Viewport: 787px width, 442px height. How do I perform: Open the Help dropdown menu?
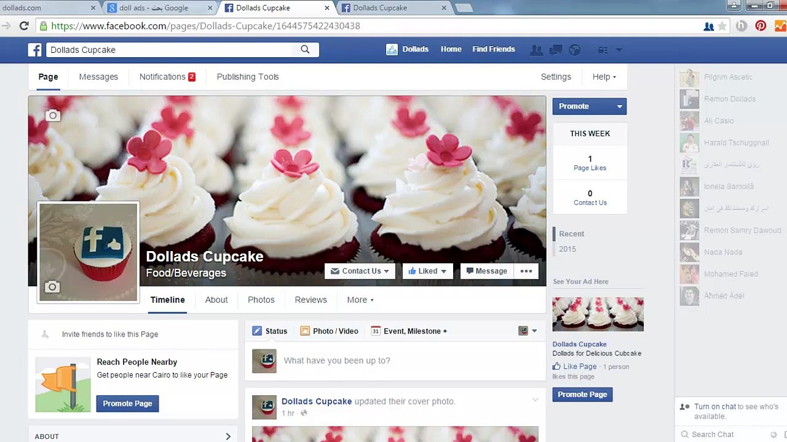pos(604,77)
